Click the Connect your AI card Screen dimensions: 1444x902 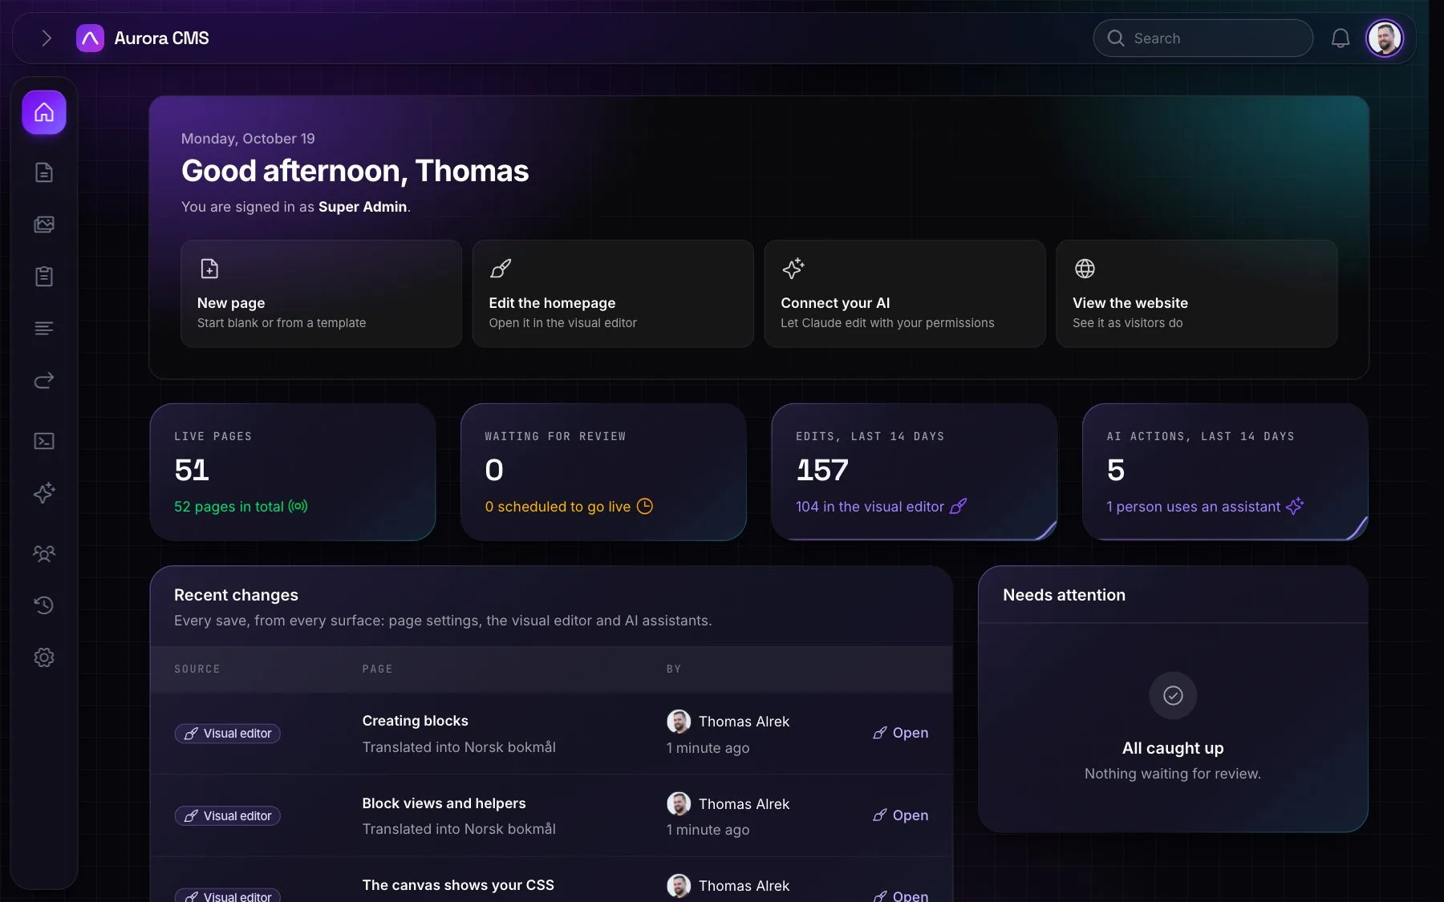point(905,293)
